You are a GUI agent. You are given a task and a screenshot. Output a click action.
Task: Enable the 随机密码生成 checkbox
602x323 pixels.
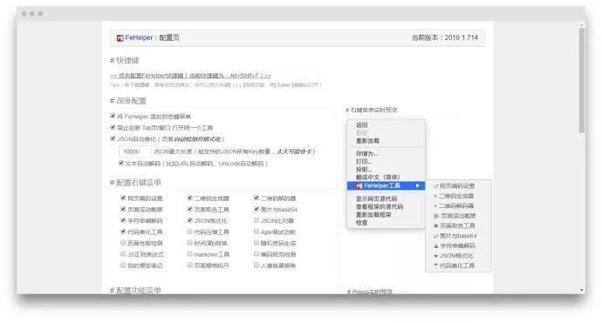257,243
